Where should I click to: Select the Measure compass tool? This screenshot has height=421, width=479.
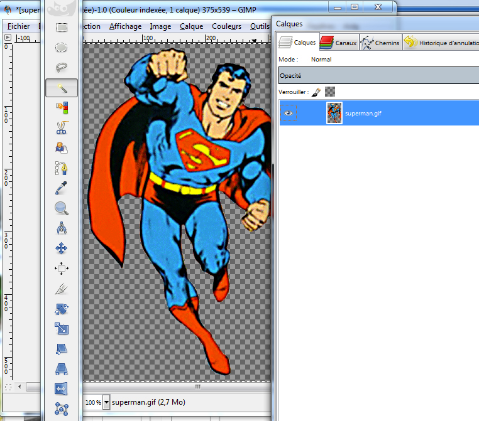pos(62,228)
